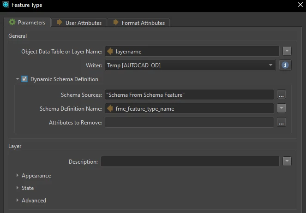Expand the State section

coord(18,188)
